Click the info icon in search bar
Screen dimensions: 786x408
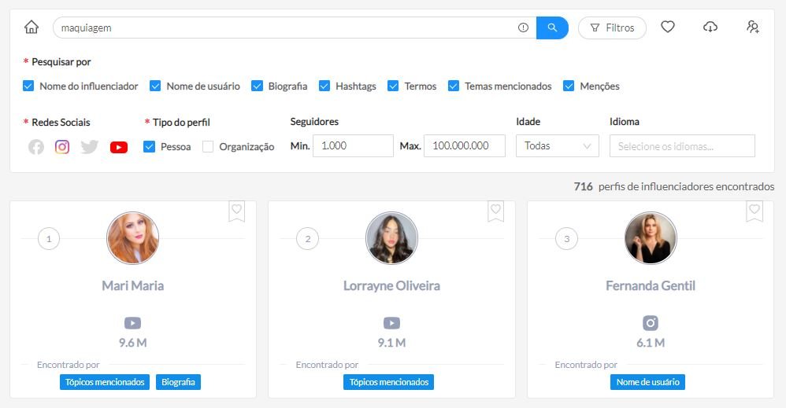(524, 28)
